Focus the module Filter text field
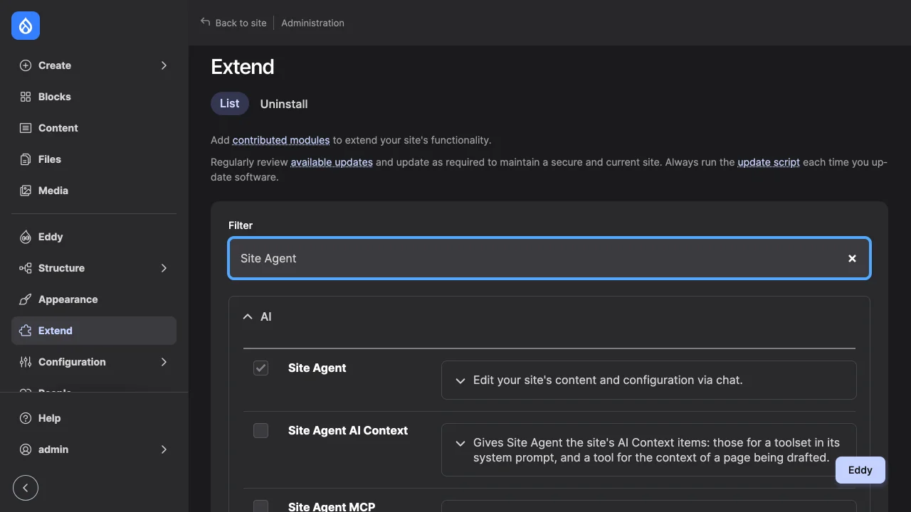 (x=549, y=258)
